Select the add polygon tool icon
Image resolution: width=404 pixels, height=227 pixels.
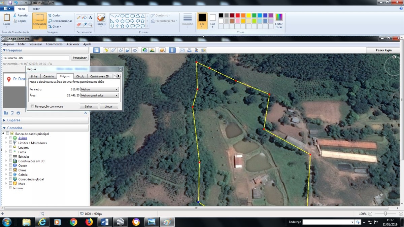114,50
